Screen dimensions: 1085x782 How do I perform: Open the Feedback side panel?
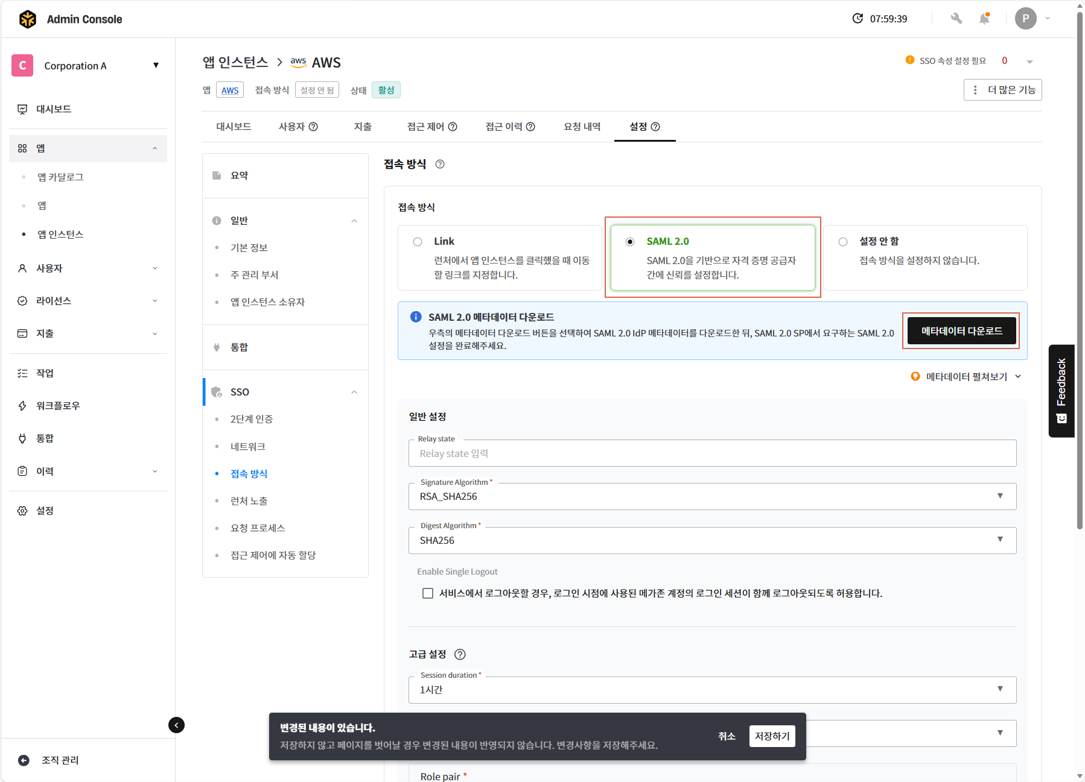tap(1061, 390)
